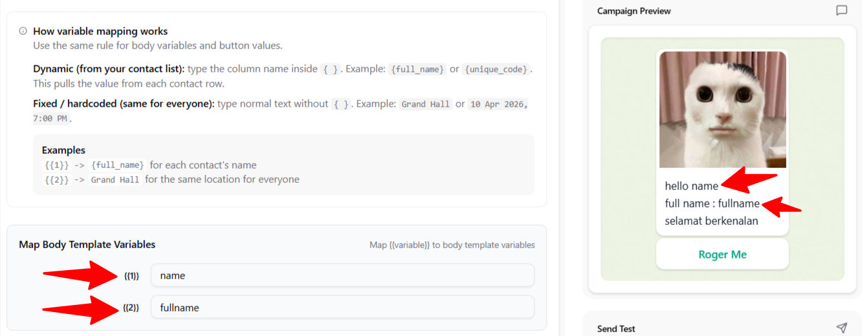Image resolution: width=865 pixels, height=336 pixels.
Task: Click the {{2}} variable label
Action: [x=131, y=308]
